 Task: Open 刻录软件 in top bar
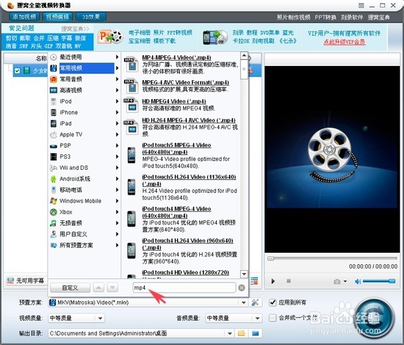tap(352, 18)
